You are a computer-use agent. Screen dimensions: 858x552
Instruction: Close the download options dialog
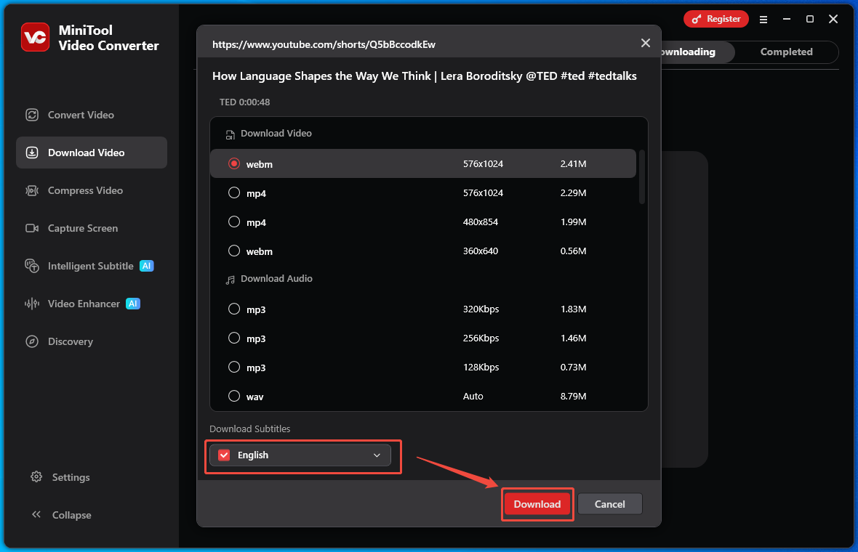point(646,43)
